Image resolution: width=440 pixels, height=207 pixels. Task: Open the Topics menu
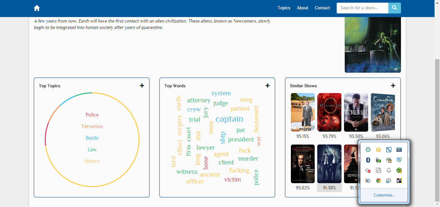point(284,8)
